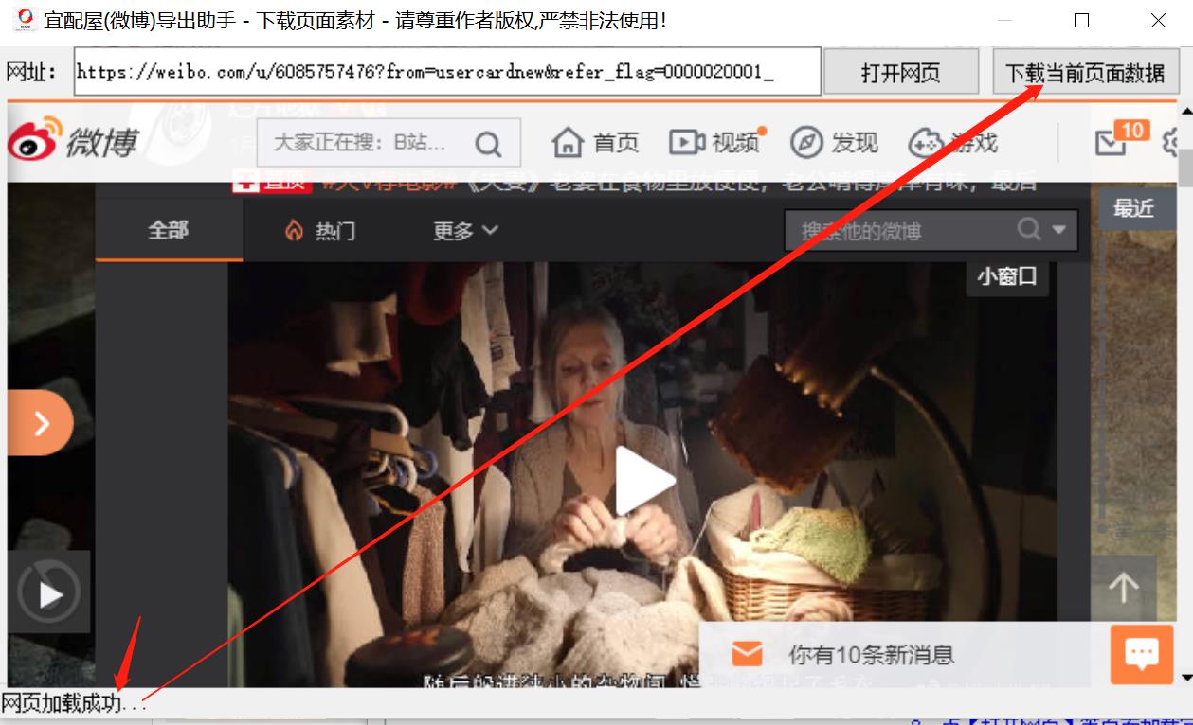Screen dimensions: 1193x725
Task: Click orange right-arrow expand sidebar button
Action: point(40,423)
